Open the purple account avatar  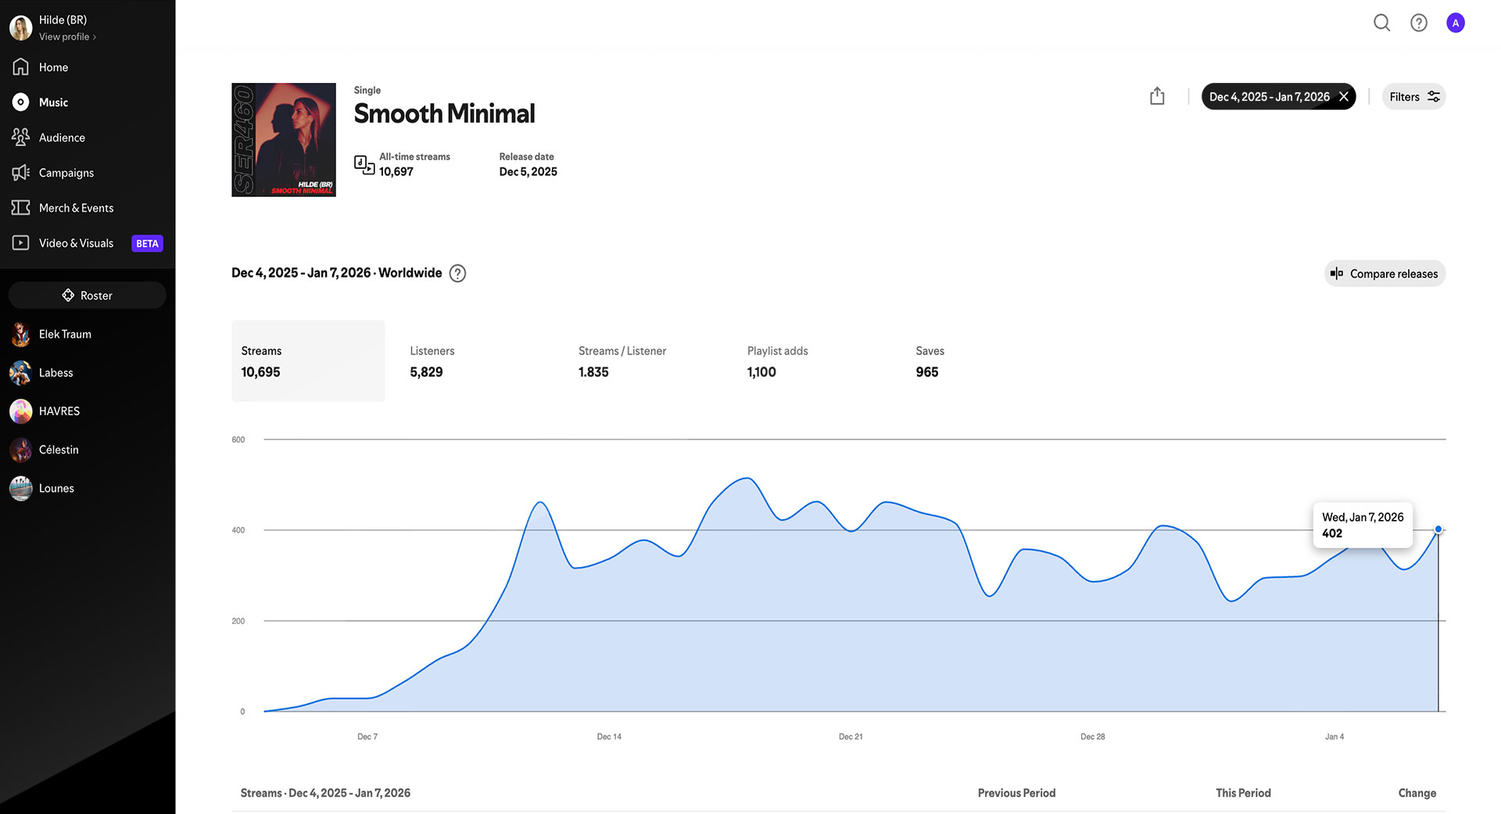tap(1455, 23)
